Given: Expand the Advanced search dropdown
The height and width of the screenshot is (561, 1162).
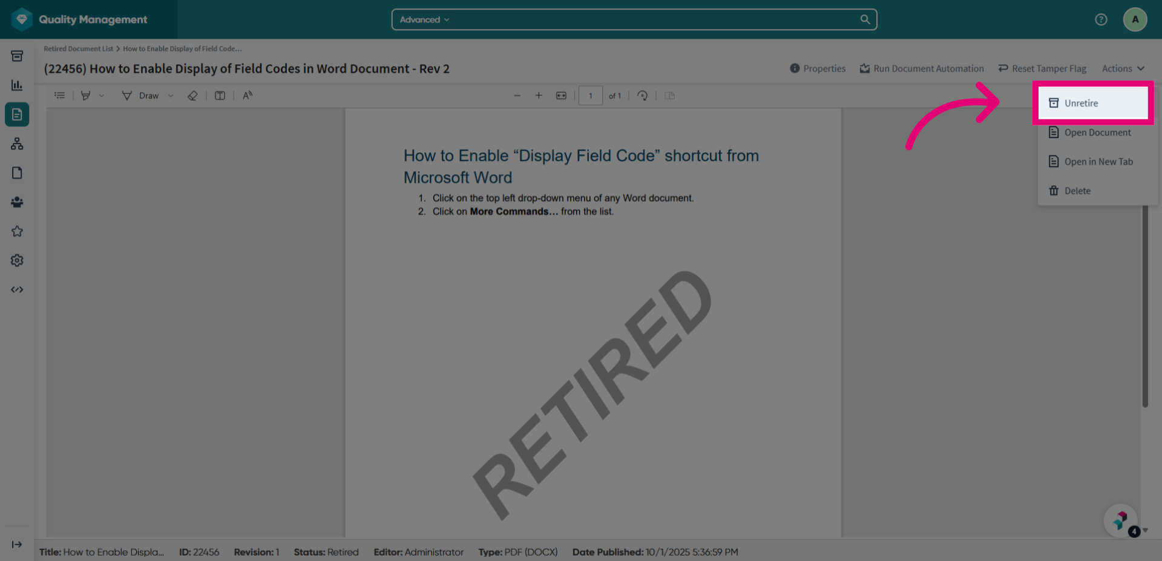Looking at the screenshot, I should [424, 19].
